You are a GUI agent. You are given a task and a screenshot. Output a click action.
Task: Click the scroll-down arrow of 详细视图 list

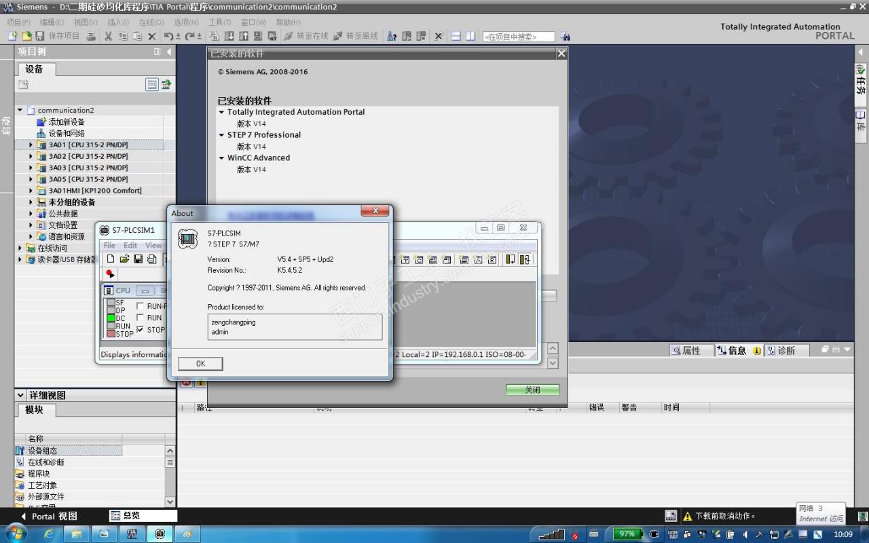[x=170, y=502]
